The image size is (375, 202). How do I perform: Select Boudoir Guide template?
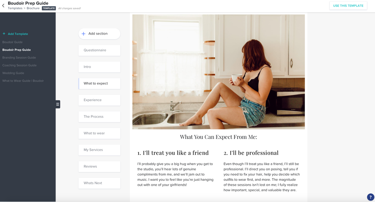[12, 42]
